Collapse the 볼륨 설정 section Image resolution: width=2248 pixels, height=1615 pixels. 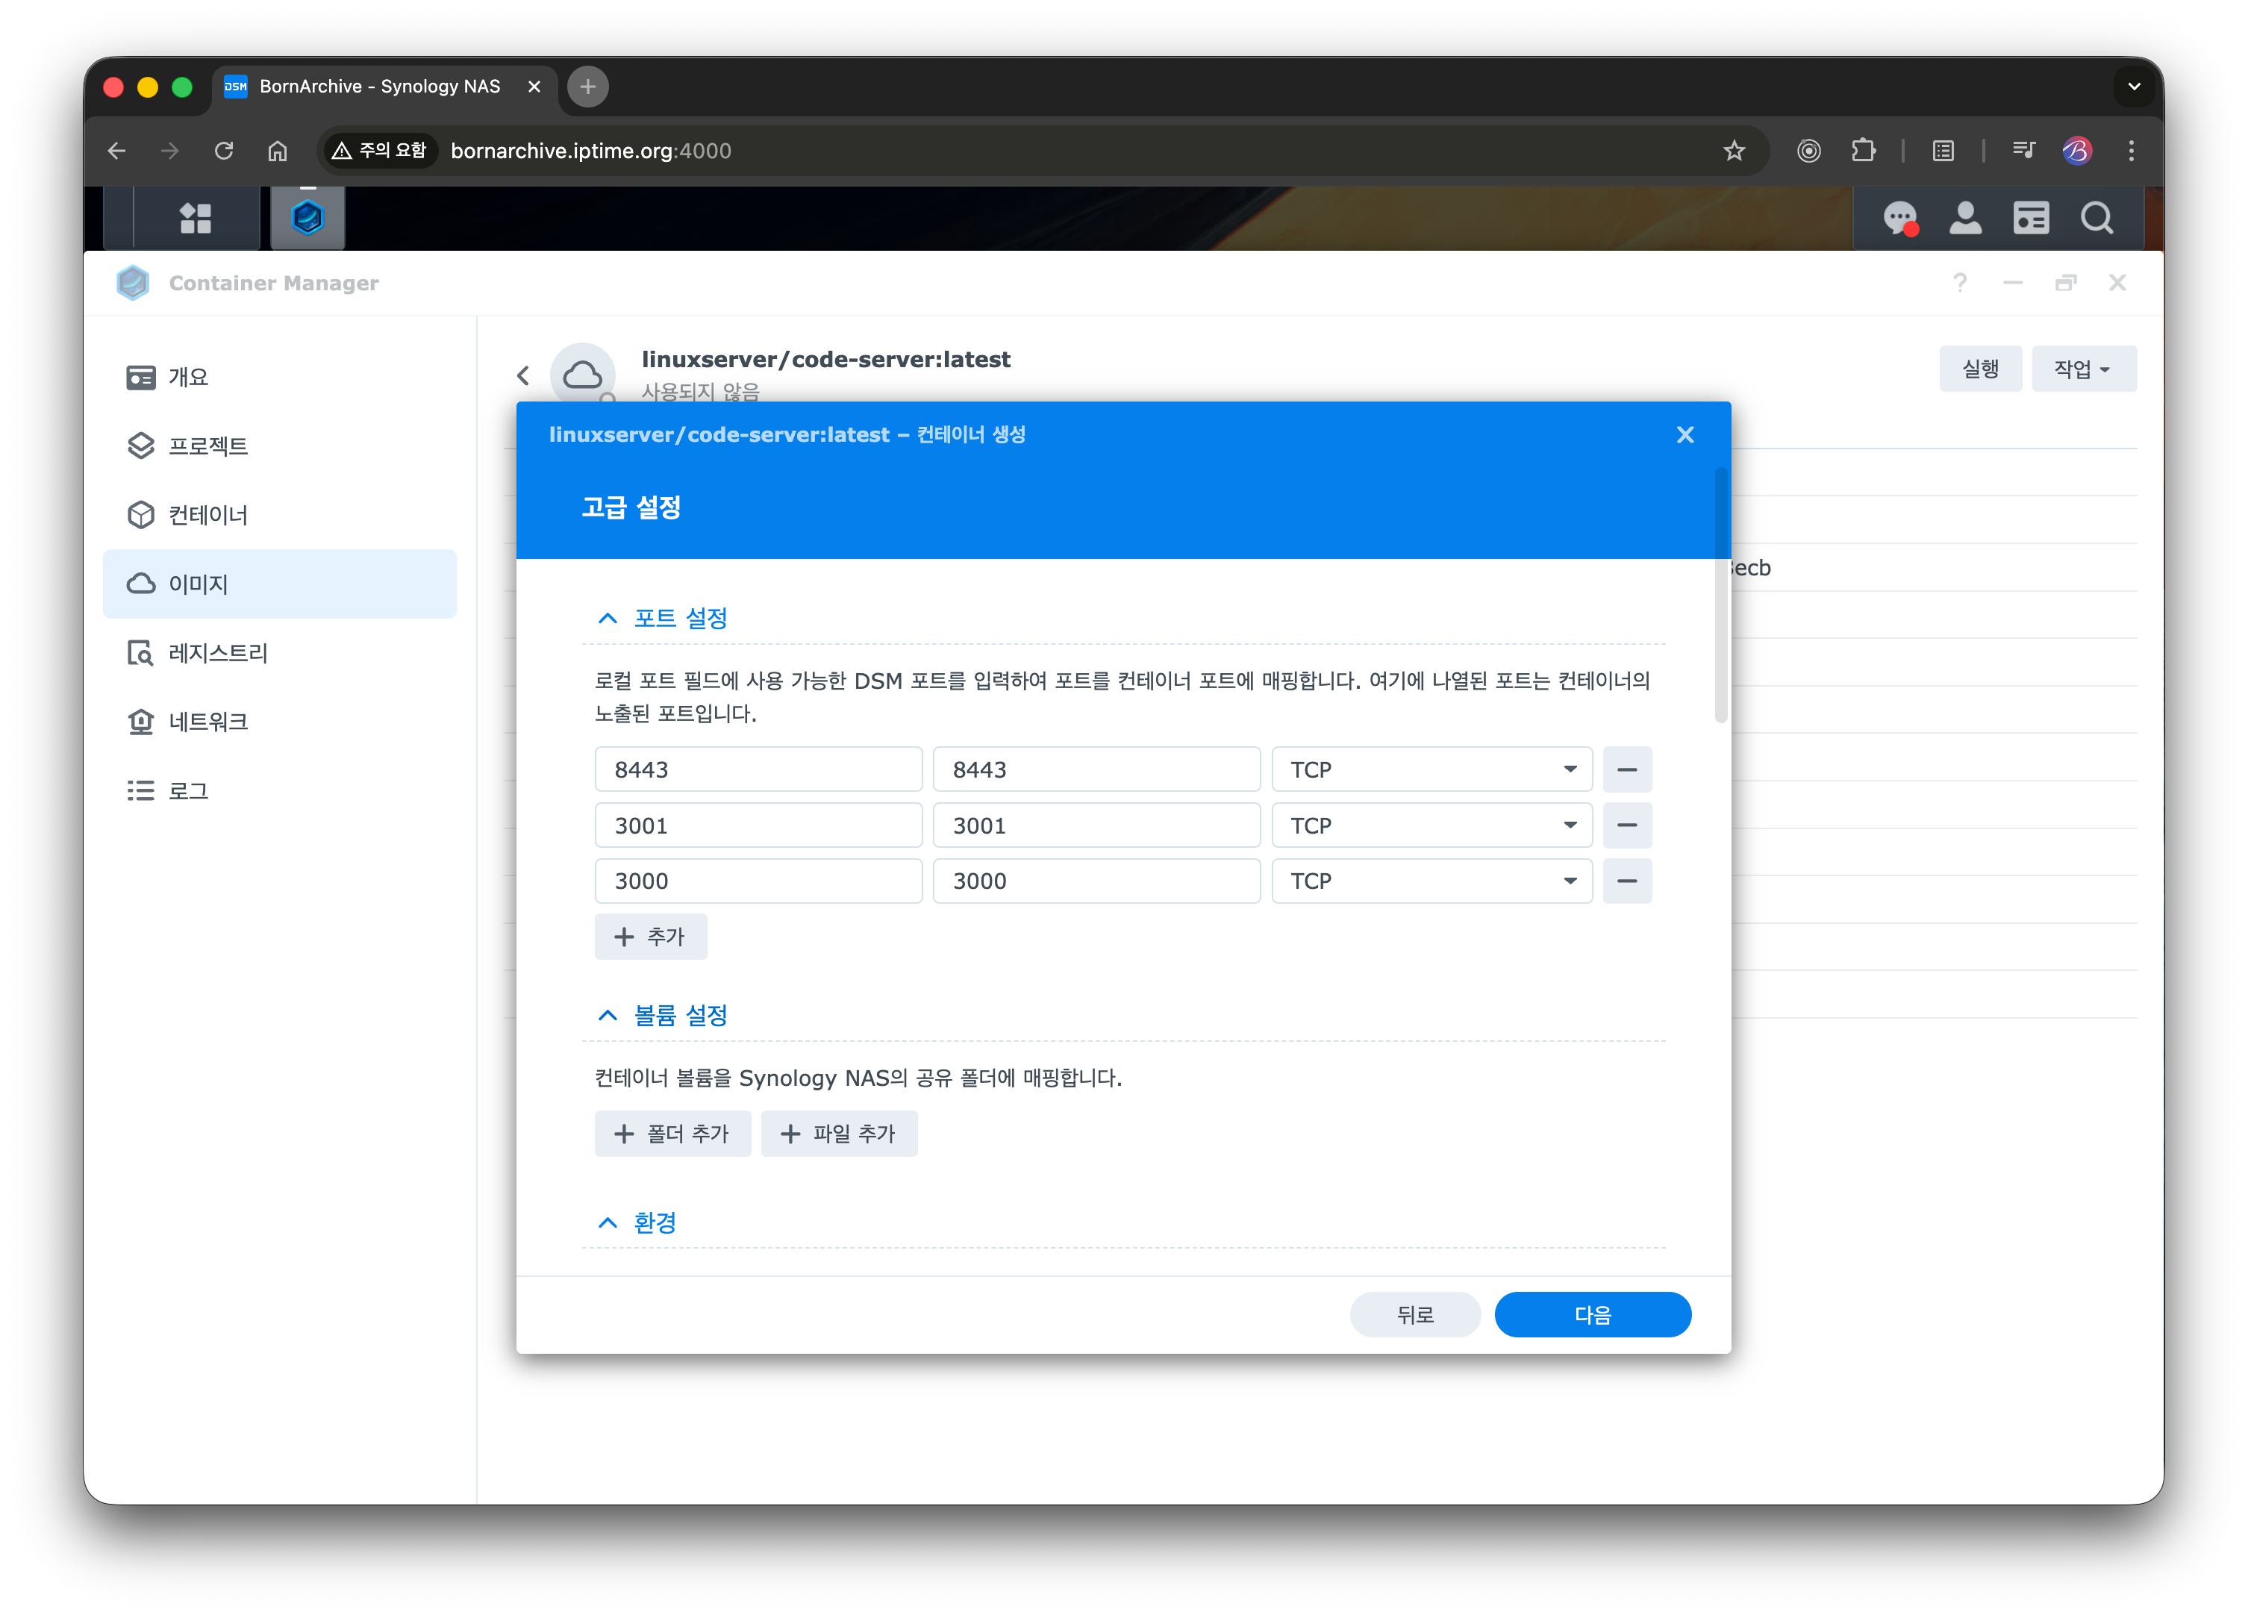coord(608,1015)
